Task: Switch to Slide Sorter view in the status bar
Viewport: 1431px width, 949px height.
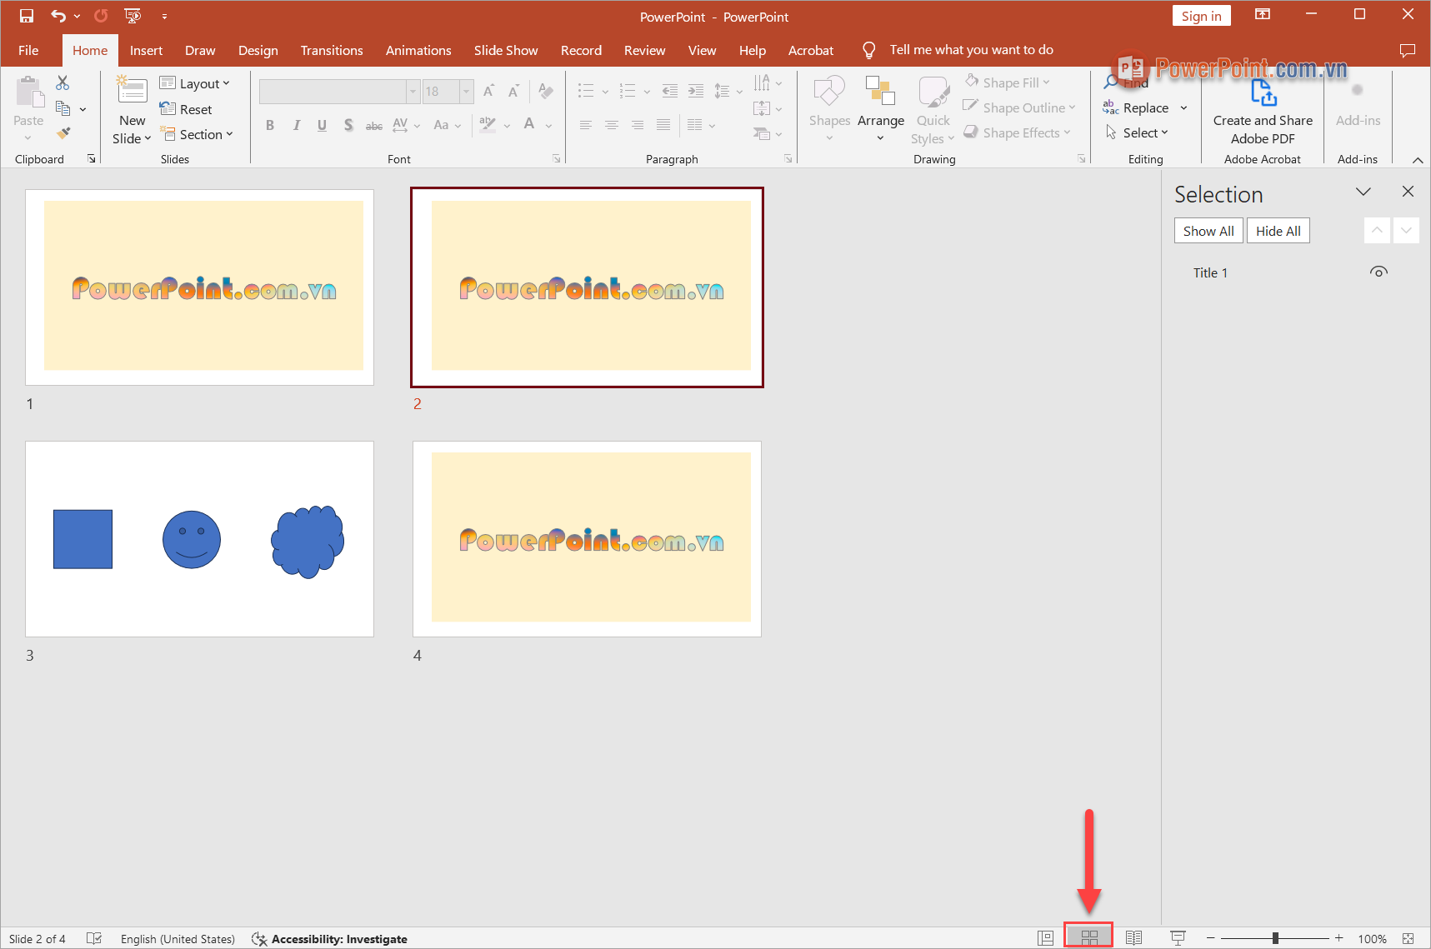Action: [1089, 938]
